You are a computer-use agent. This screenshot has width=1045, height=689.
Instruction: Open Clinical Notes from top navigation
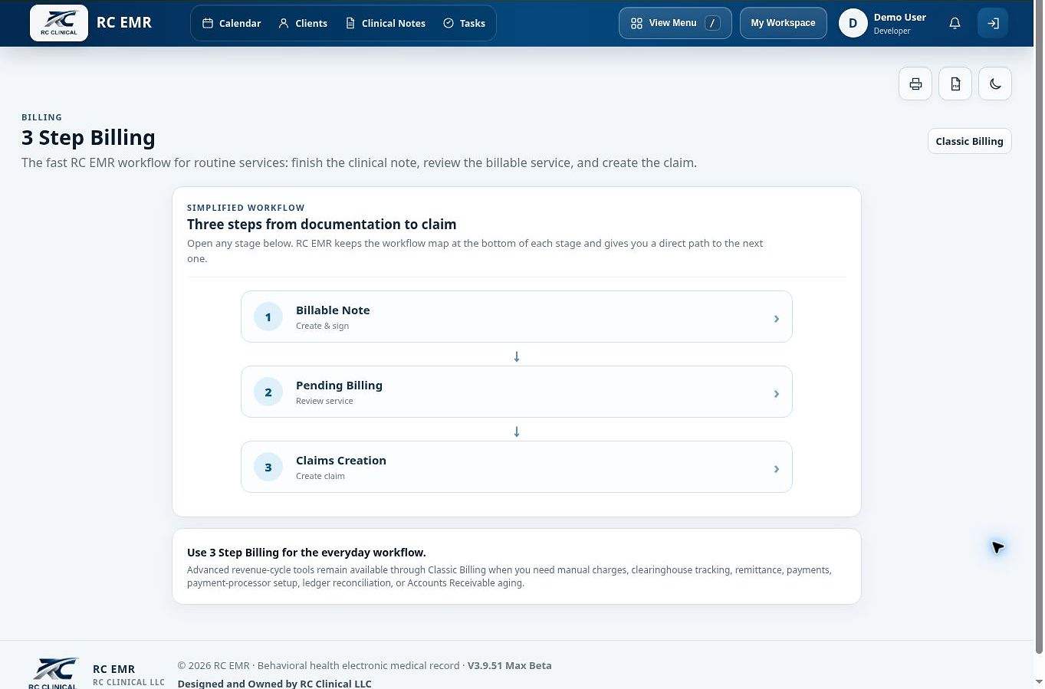(x=386, y=23)
